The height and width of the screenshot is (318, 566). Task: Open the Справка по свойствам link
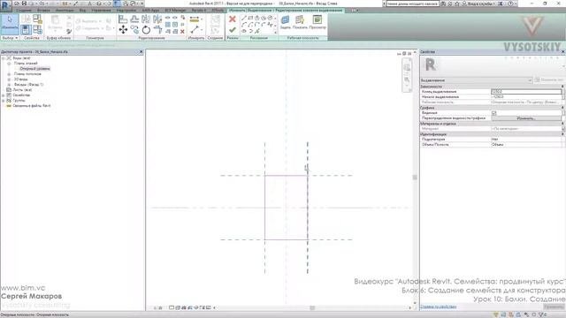(439, 307)
